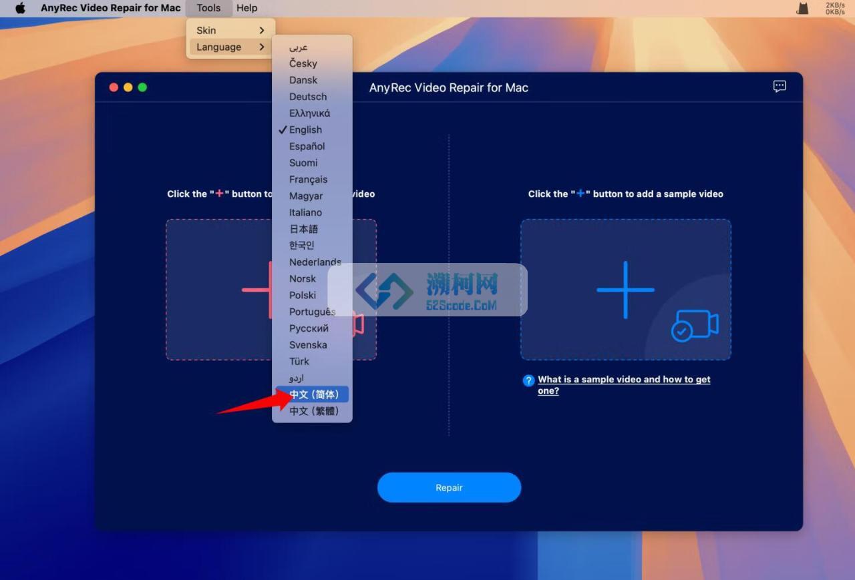Select Deutsch language
The width and height of the screenshot is (855, 580).
click(312, 97)
